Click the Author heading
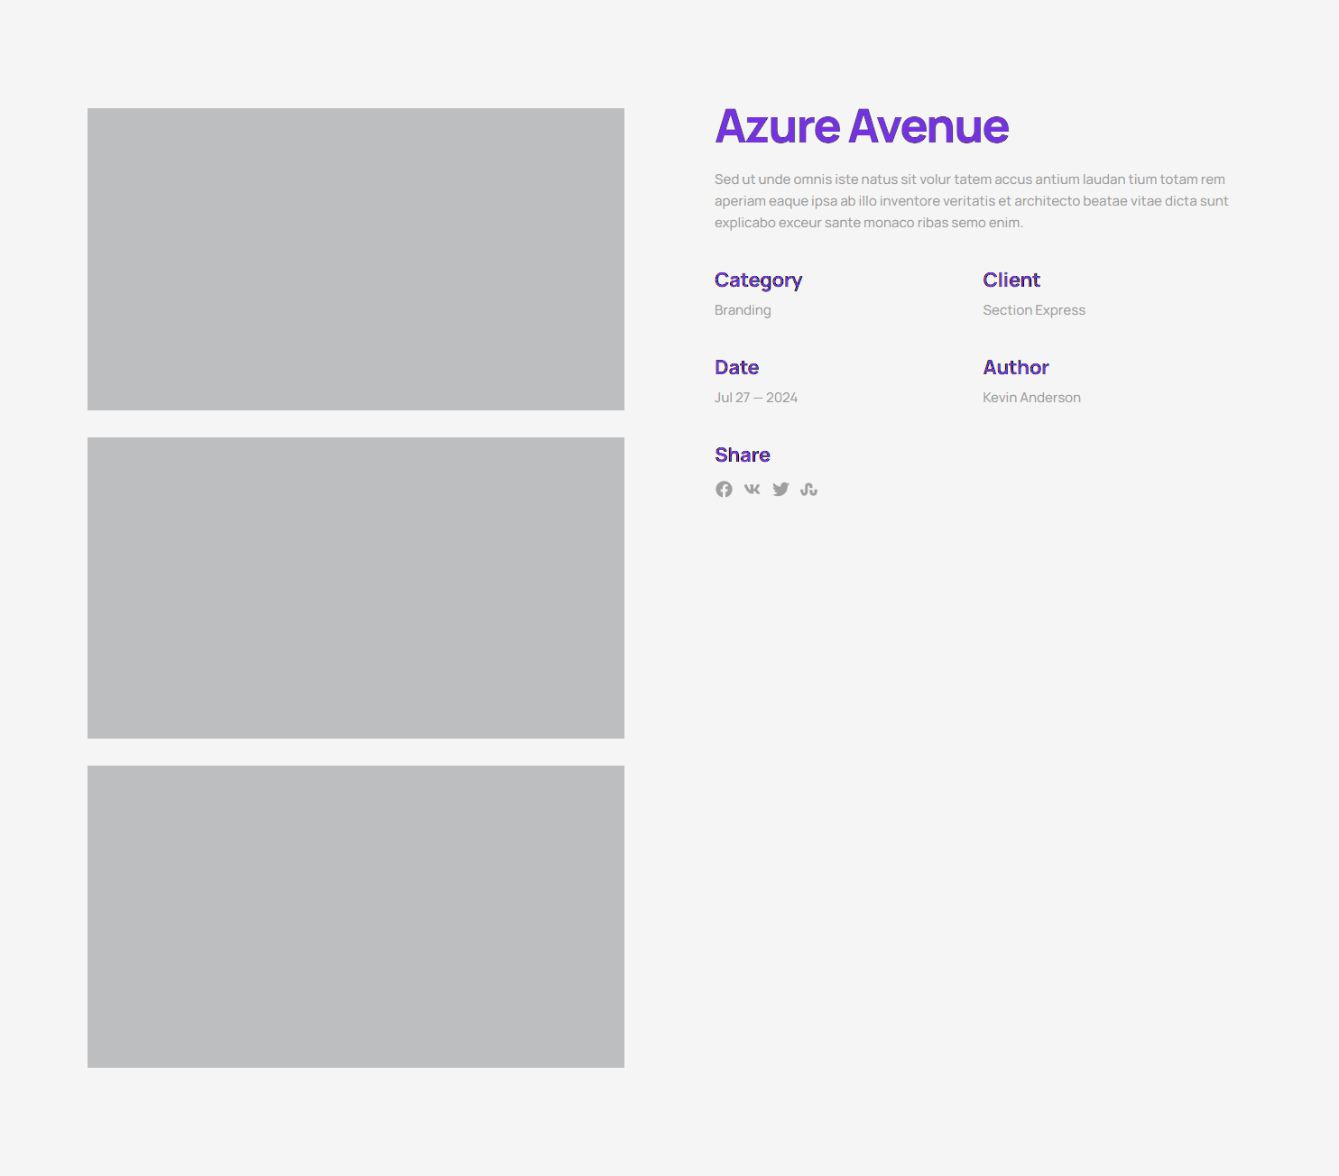The height and width of the screenshot is (1176, 1339). click(1015, 368)
